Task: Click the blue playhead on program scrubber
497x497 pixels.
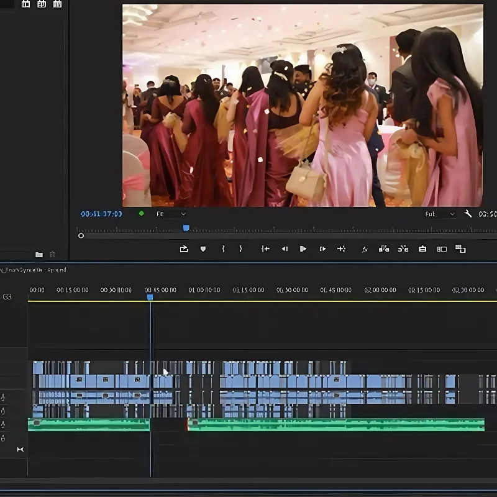Action: pos(186,229)
